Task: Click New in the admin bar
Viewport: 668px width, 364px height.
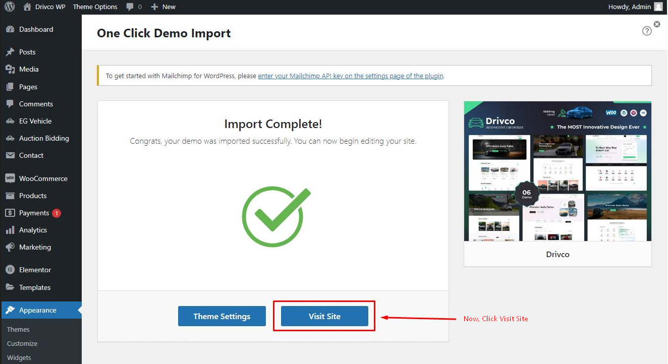Action: point(169,7)
